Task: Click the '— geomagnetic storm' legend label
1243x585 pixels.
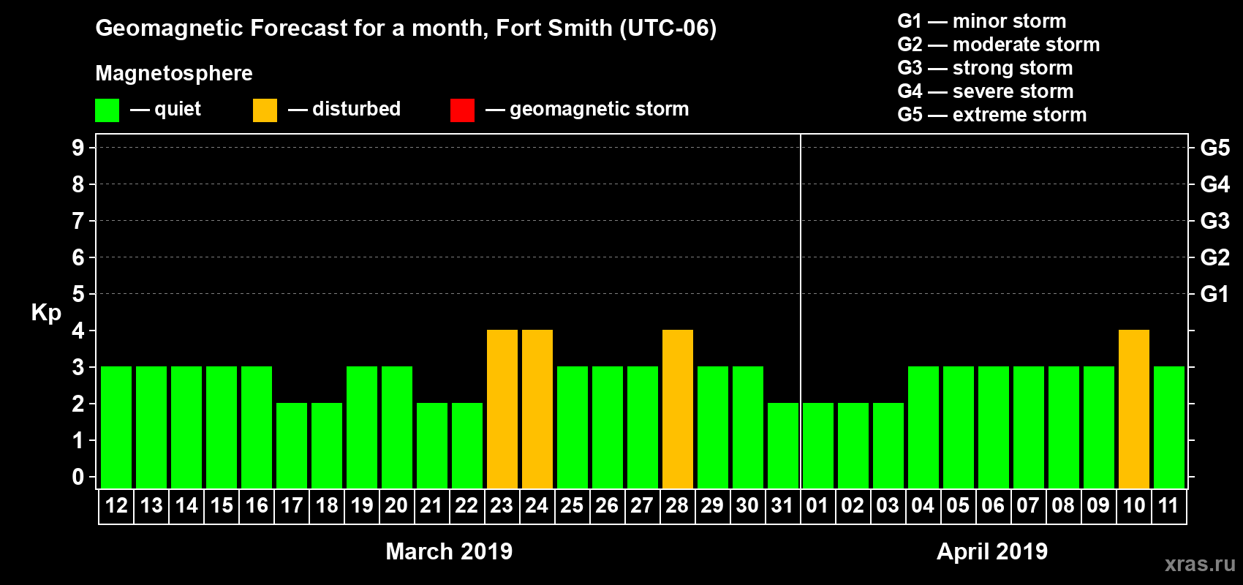Action: pos(587,110)
